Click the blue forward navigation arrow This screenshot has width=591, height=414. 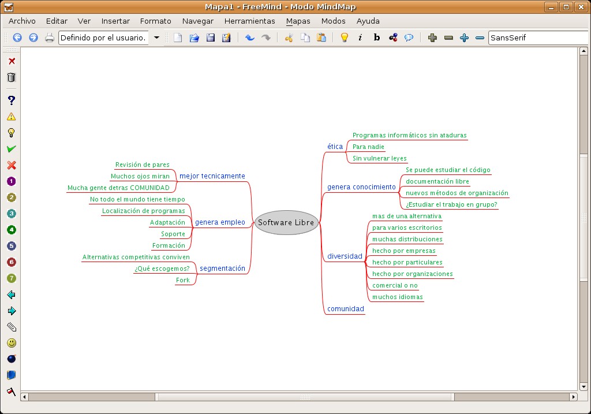point(33,38)
